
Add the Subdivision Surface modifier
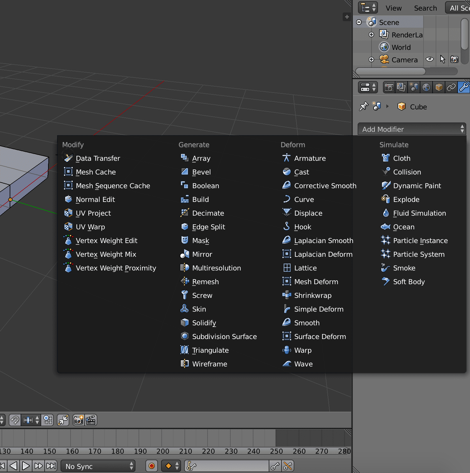point(224,337)
